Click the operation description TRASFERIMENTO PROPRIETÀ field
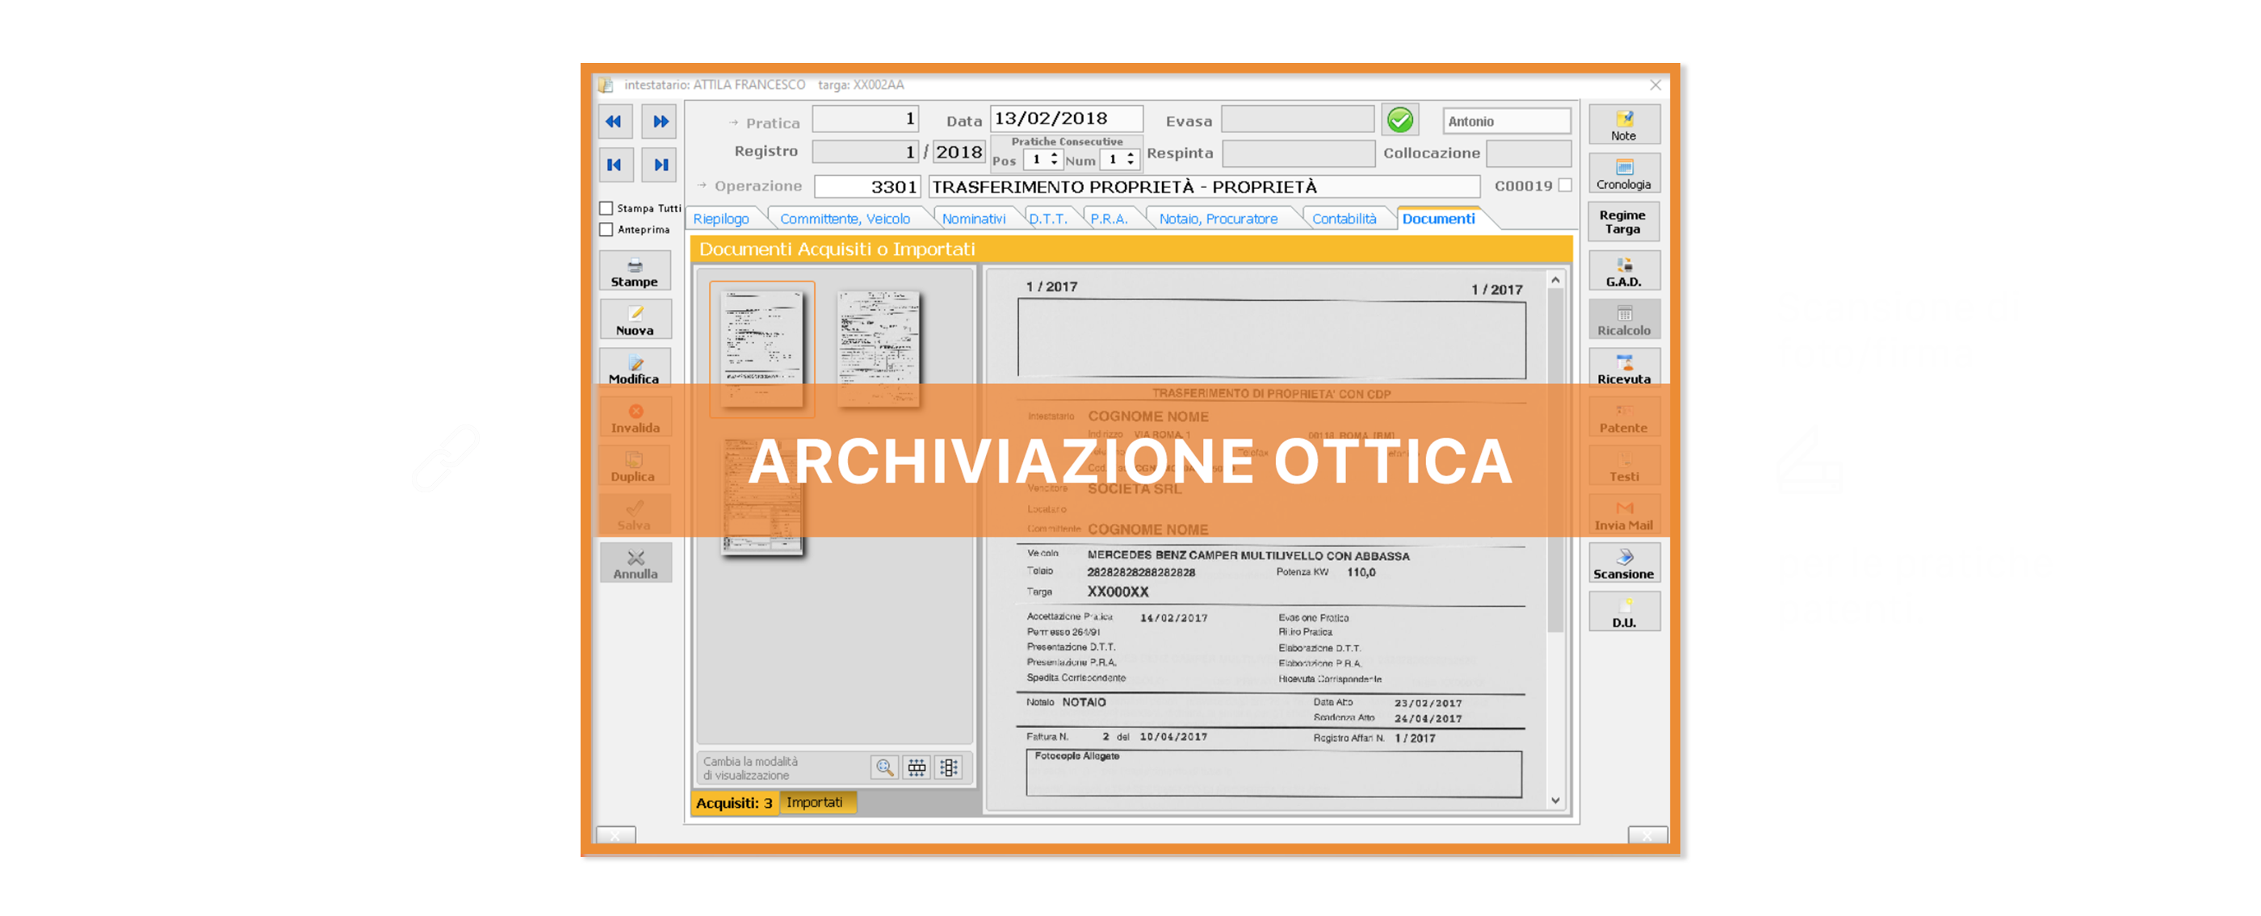 tap(1203, 186)
